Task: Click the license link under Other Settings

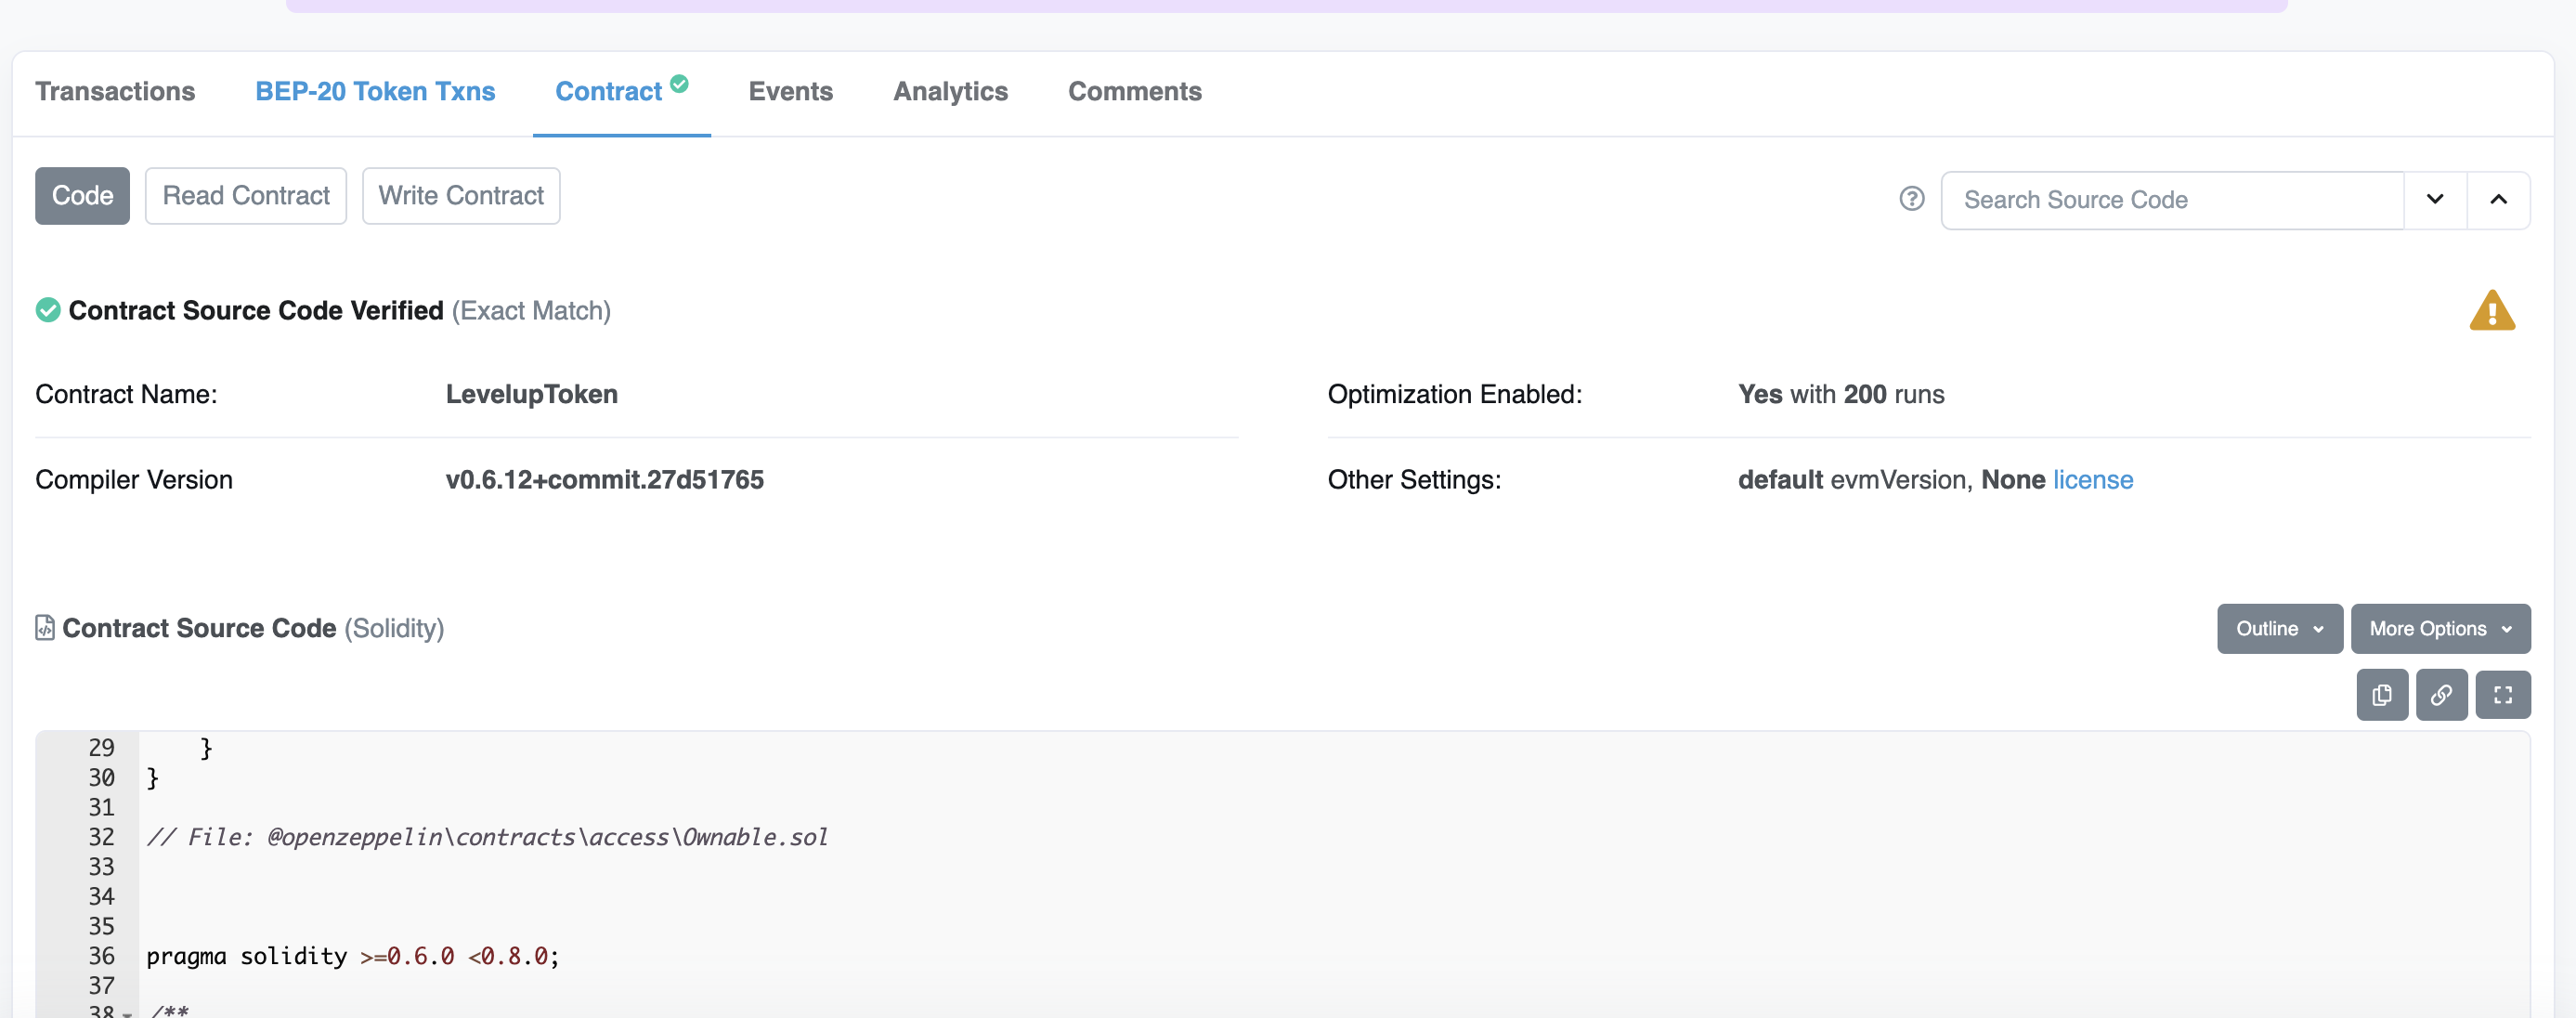Action: pos(2093,479)
